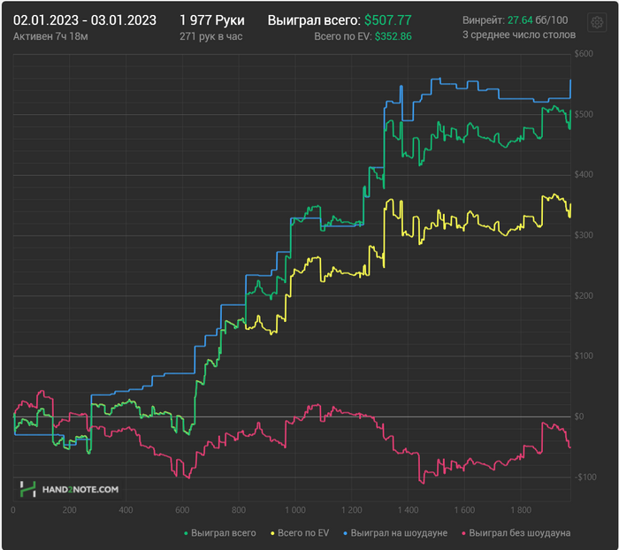Click the 1 400 x-axis label
619x550 pixels.
coord(409,510)
